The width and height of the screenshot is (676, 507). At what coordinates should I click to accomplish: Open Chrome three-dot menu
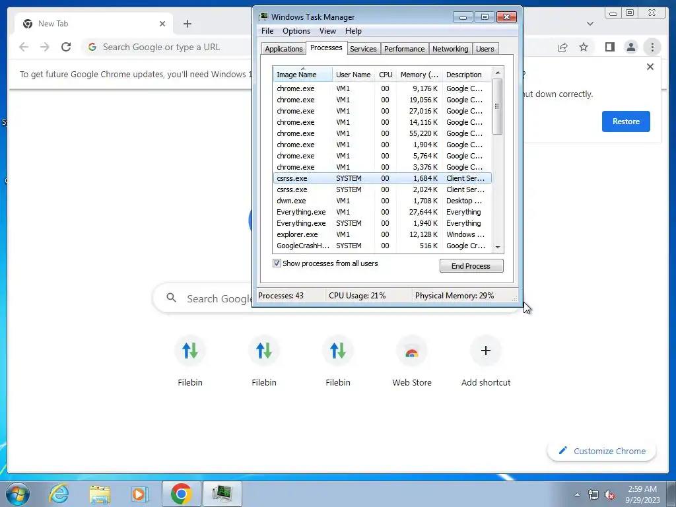tap(652, 47)
